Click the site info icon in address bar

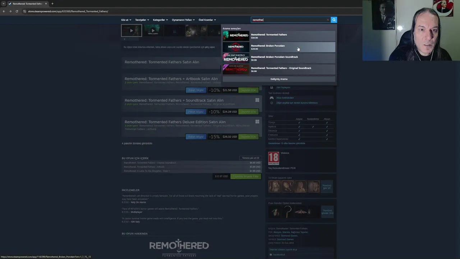click(24, 11)
